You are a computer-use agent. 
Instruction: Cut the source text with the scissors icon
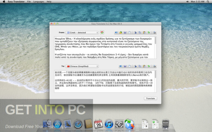point(135,32)
